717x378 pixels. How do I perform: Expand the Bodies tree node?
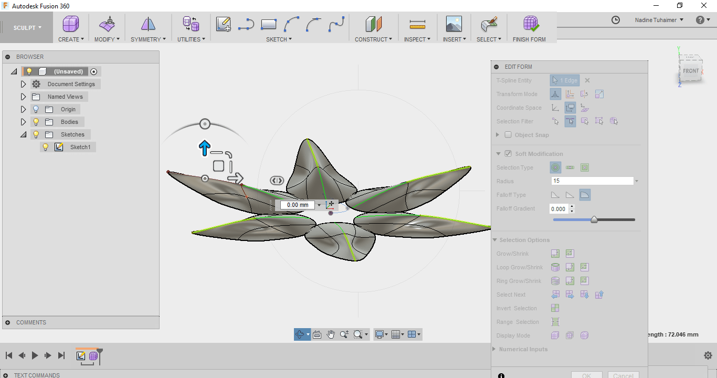coord(23,122)
